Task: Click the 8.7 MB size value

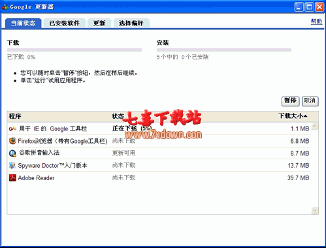Action: coord(300,153)
